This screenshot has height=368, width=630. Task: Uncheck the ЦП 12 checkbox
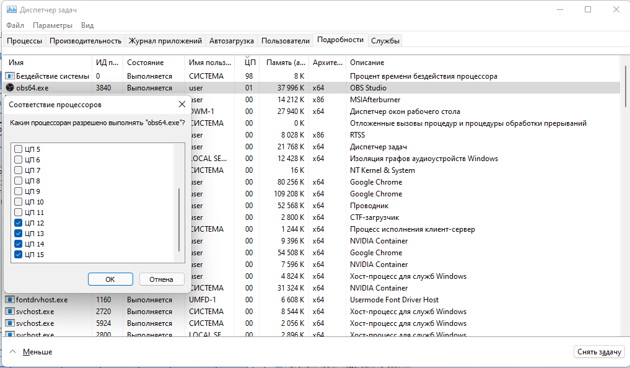(18, 223)
